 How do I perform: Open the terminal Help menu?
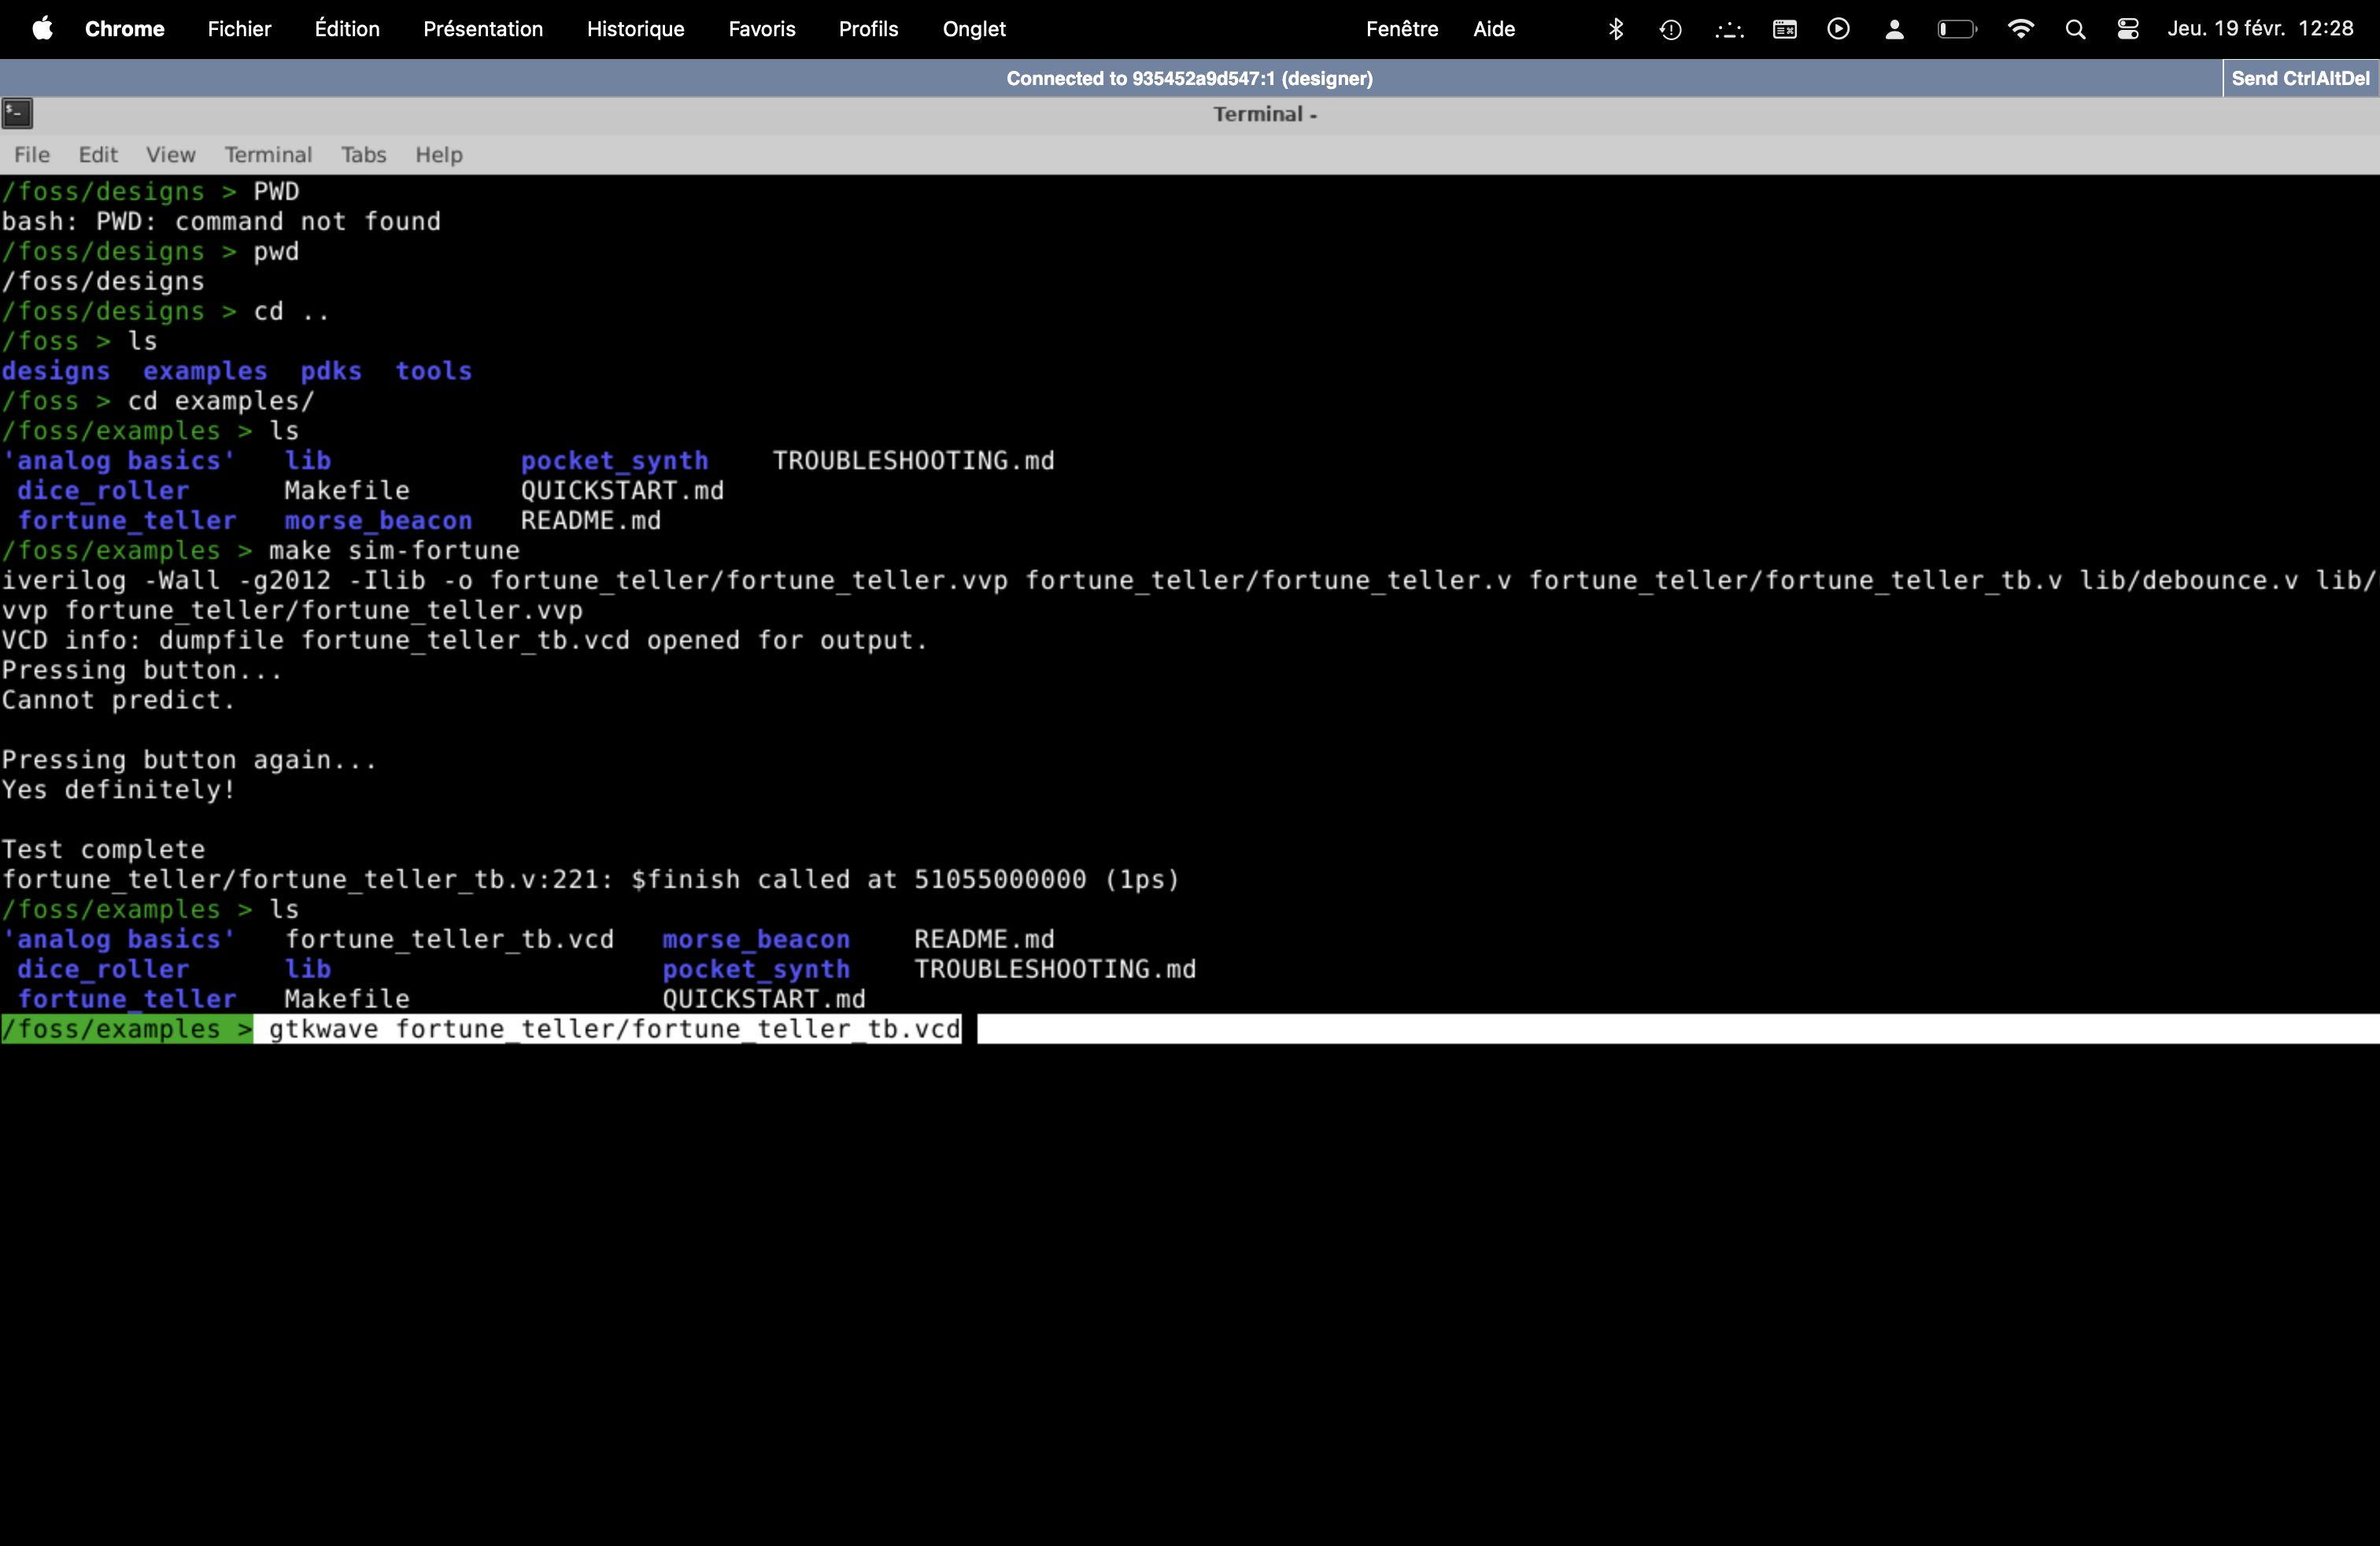[439, 155]
